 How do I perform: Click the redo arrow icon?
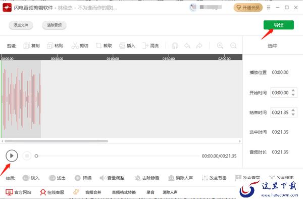(x=199, y=46)
